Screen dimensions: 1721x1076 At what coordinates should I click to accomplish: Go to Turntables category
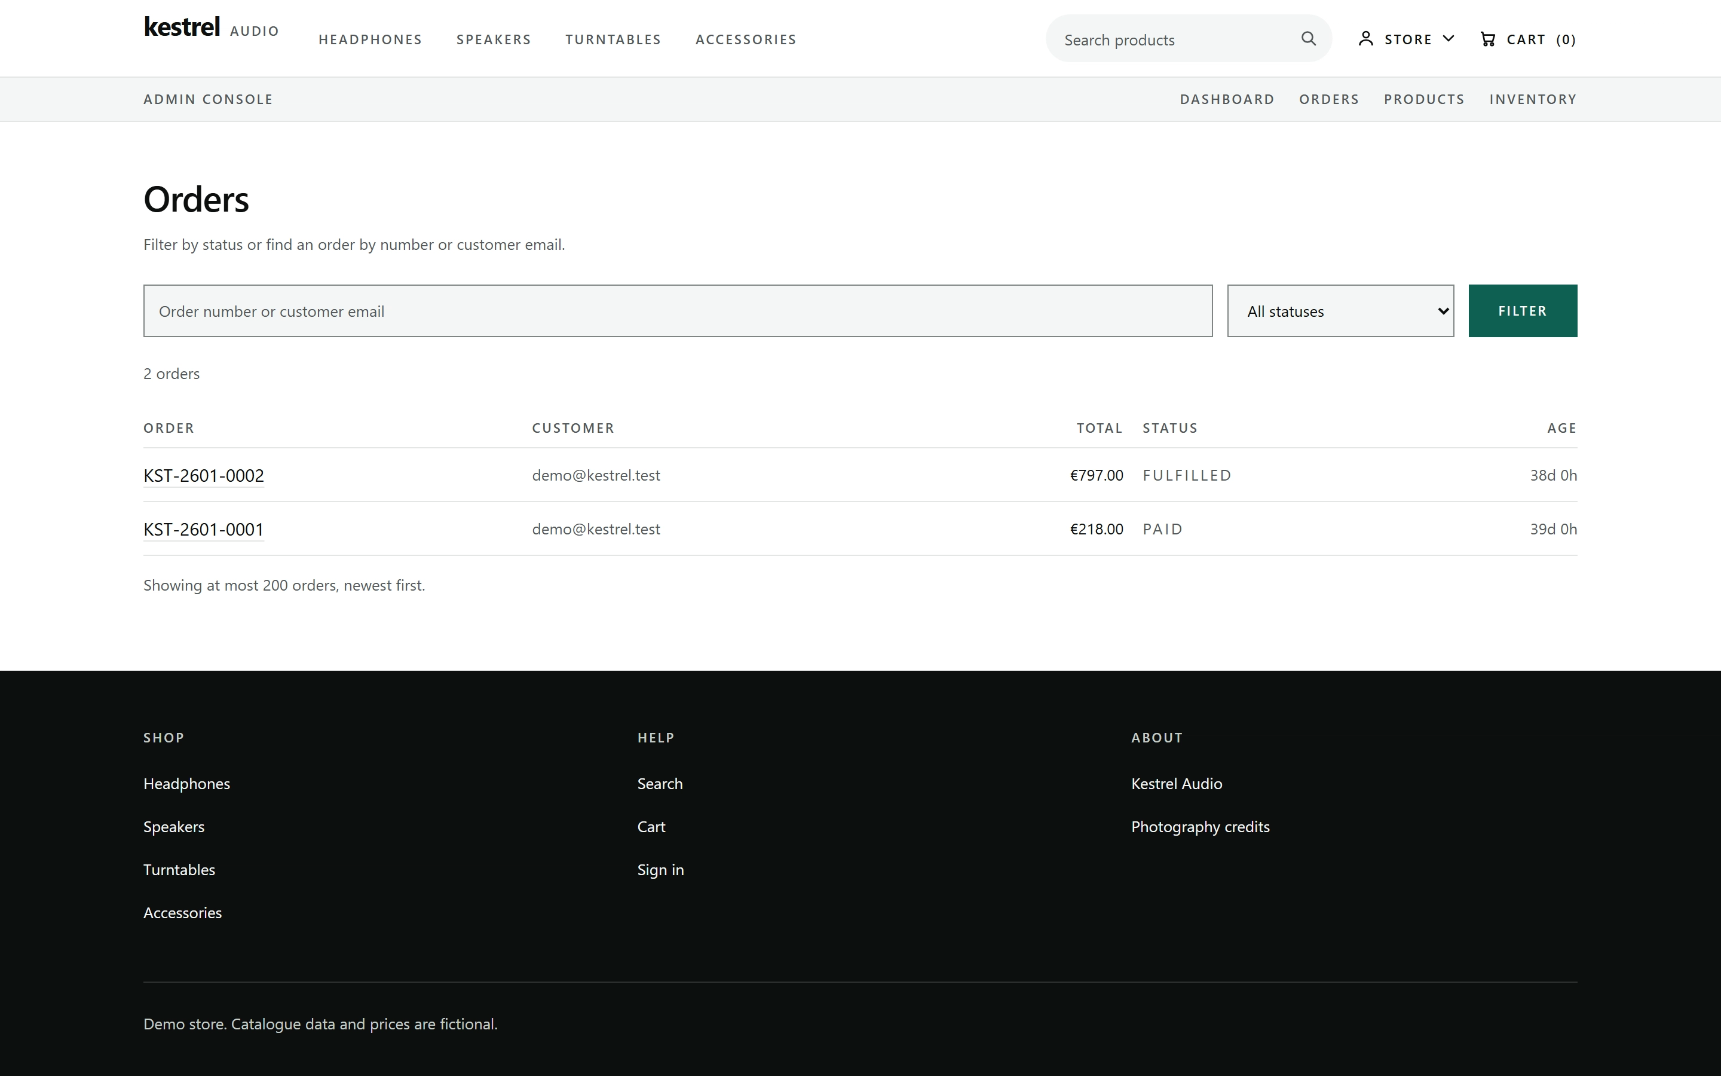(613, 40)
